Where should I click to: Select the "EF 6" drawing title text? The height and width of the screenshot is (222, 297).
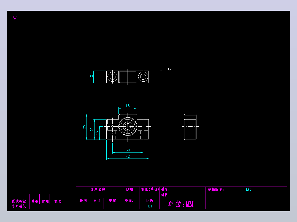coord(165,69)
